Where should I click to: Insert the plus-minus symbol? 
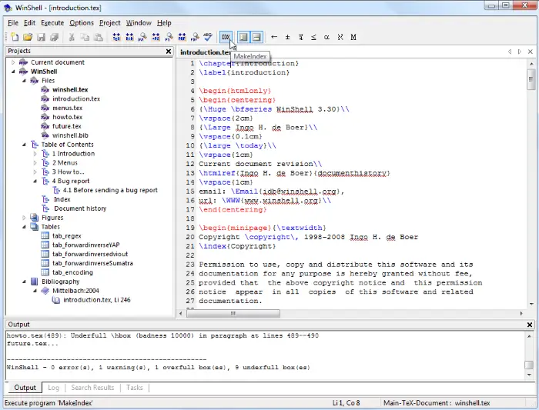tap(287, 37)
